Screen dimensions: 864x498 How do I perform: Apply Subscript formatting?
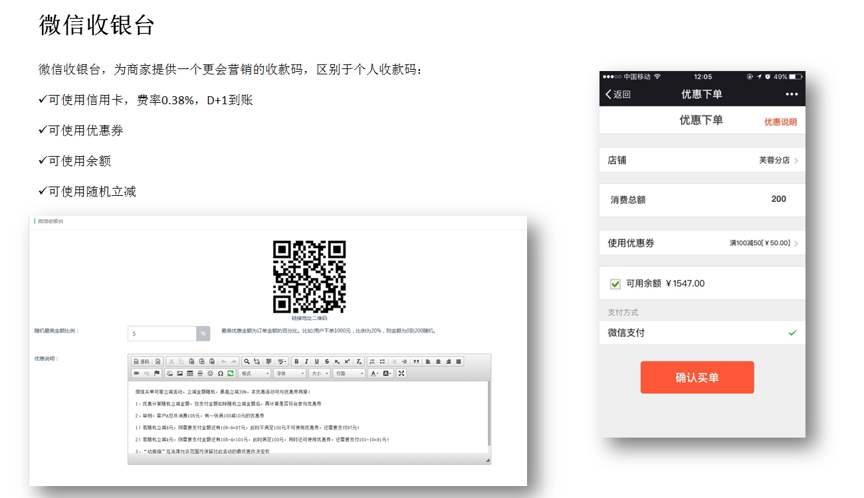337,361
